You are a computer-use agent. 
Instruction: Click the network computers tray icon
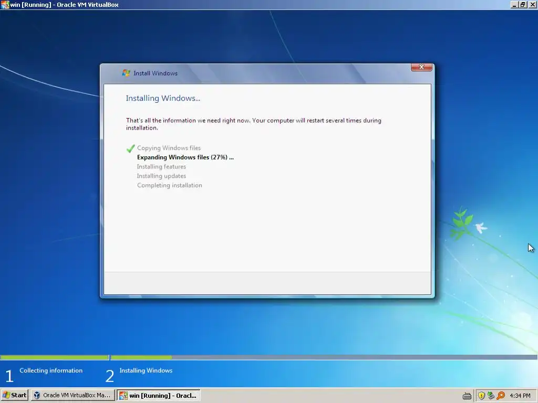(x=491, y=396)
